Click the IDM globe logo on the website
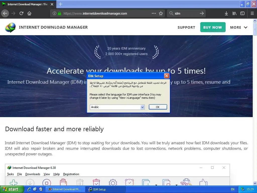 pyautogui.click(x=10, y=27)
